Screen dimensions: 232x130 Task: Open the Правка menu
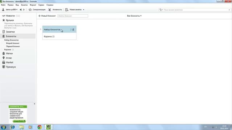pyautogui.click(x=11, y=5)
